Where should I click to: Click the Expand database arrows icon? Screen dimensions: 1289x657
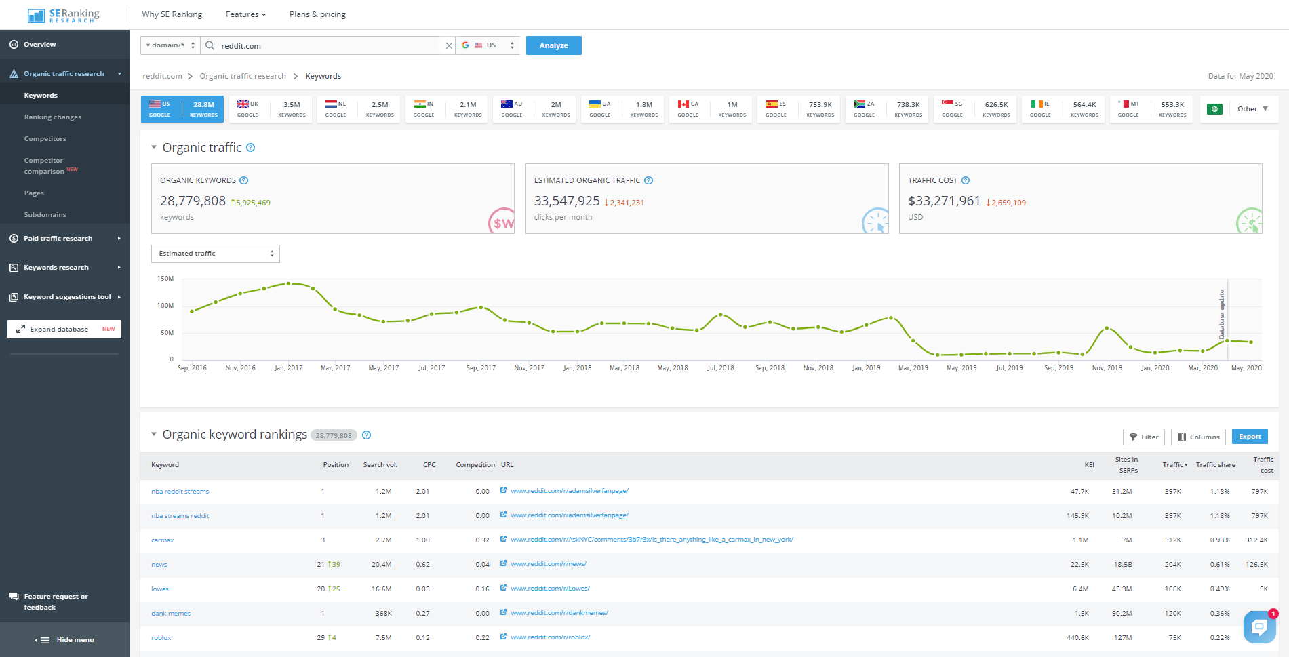pos(20,330)
